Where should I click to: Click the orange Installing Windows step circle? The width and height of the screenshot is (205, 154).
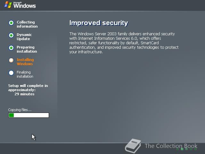pyautogui.click(x=11, y=60)
